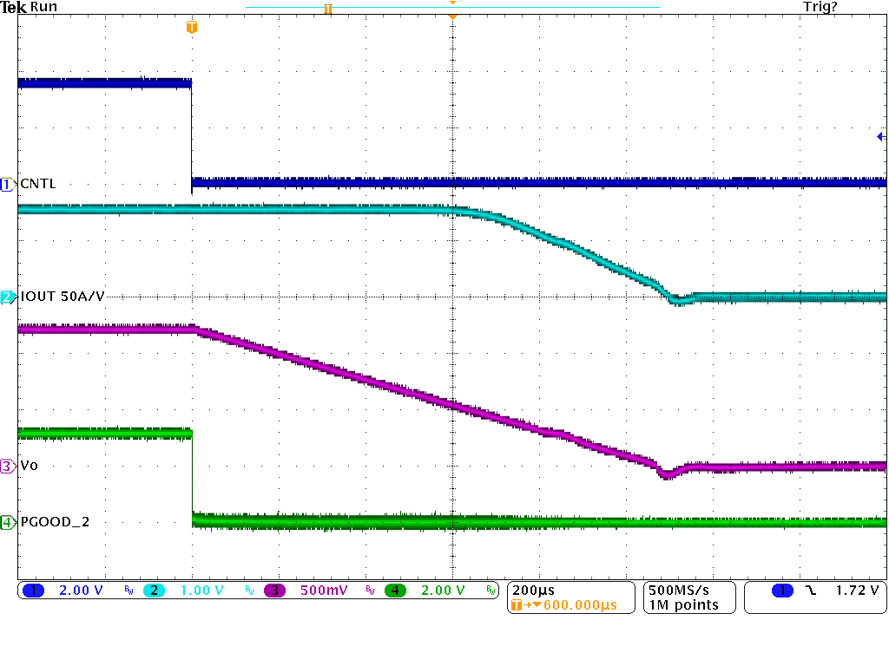Screen dimensions: 889x666
Task: Click the blue trigger level arrow on right
Action: (x=880, y=136)
